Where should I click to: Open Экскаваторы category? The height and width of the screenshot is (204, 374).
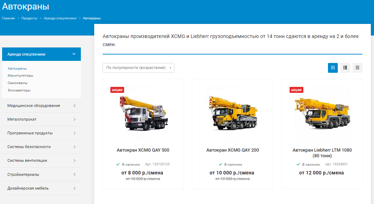[19, 90]
